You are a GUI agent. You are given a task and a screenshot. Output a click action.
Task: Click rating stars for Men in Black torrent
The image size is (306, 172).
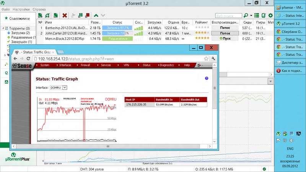click(x=202, y=38)
